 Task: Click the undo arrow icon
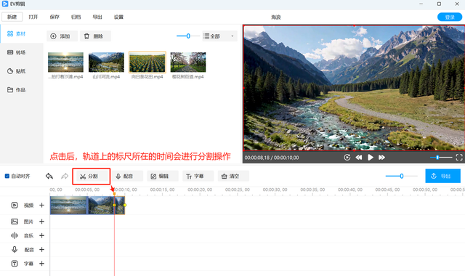[49, 176]
